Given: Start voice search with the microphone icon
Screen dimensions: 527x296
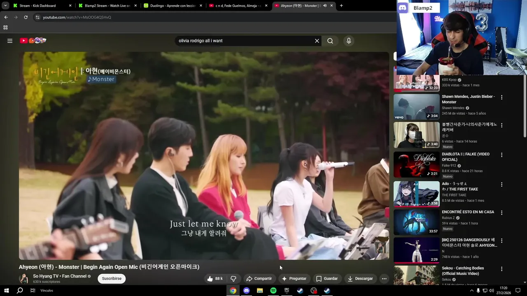Looking at the screenshot, I should [x=349, y=41].
